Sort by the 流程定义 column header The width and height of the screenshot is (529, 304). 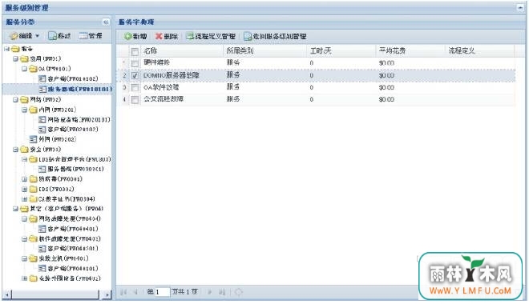pyautogui.click(x=480, y=51)
